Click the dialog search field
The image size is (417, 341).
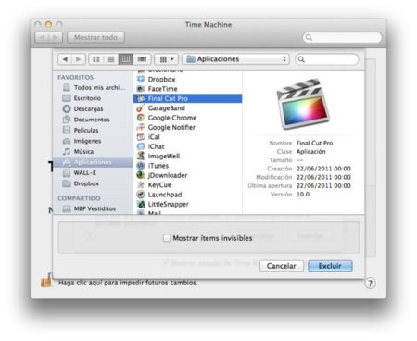point(327,59)
